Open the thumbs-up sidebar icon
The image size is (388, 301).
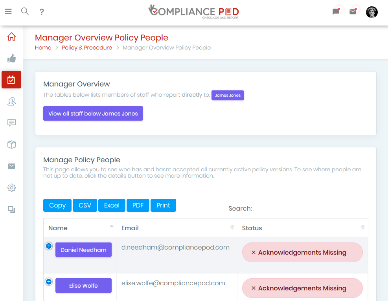(x=11, y=59)
